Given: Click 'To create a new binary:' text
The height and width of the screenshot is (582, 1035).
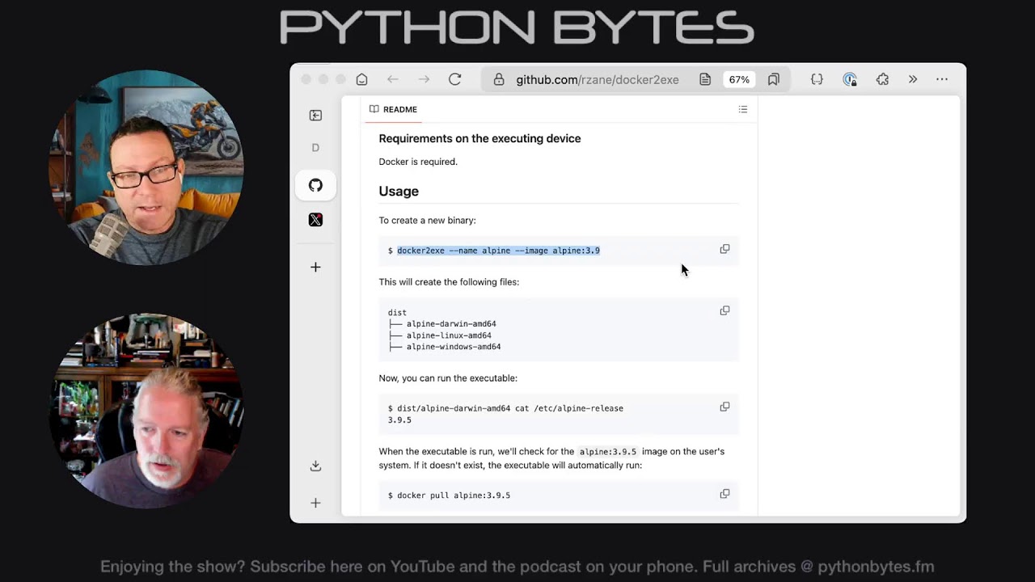Looking at the screenshot, I should [427, 220].
